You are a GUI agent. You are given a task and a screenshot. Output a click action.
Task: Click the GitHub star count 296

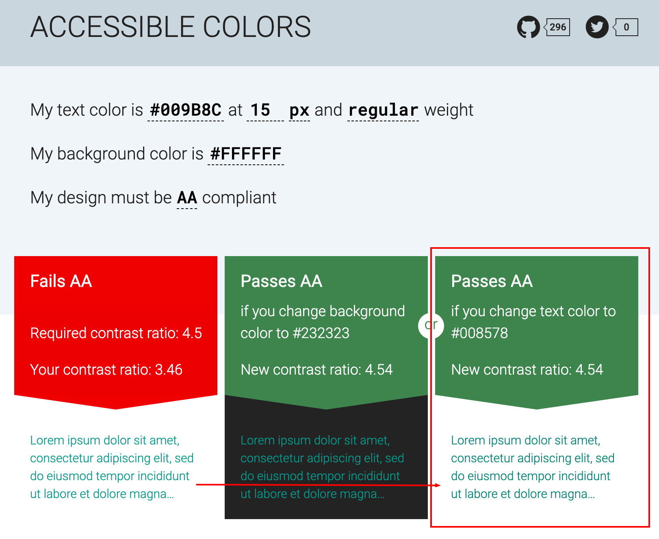point(557,27)
